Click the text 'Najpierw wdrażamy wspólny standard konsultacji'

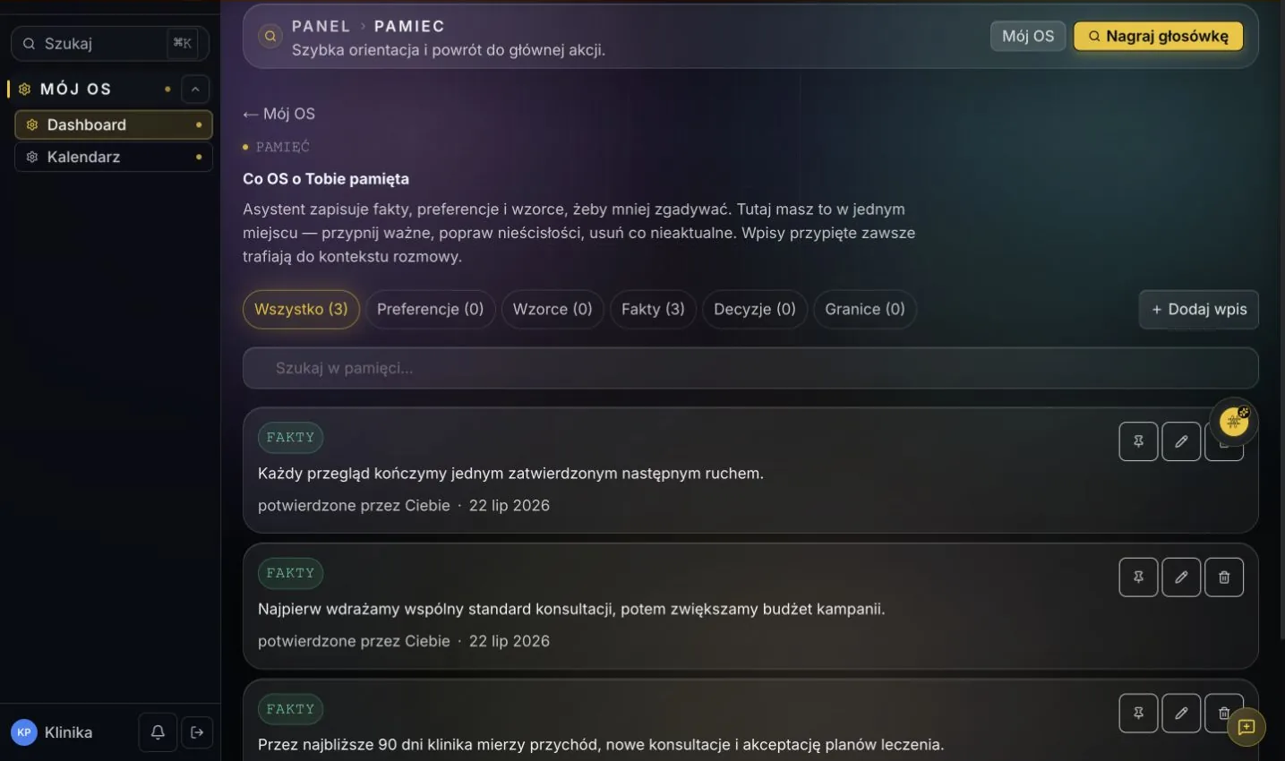(x=436, y=609)
